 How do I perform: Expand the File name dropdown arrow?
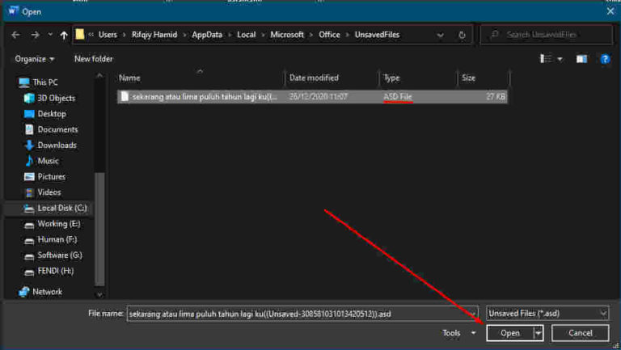tap(473, 314)
